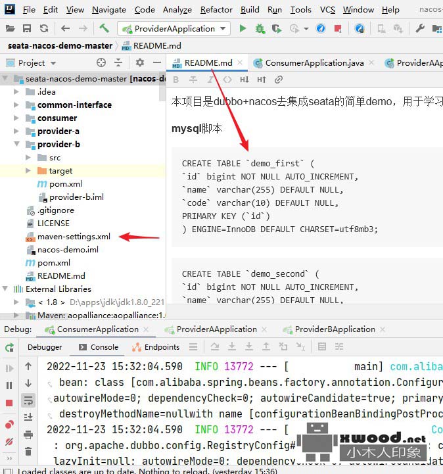
Task: Locate the current file in the Project view (crosshair icon)
Action: click(x=101, y=62)
